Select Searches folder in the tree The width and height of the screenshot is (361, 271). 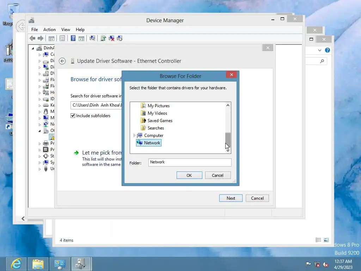(x=155, y=128)
